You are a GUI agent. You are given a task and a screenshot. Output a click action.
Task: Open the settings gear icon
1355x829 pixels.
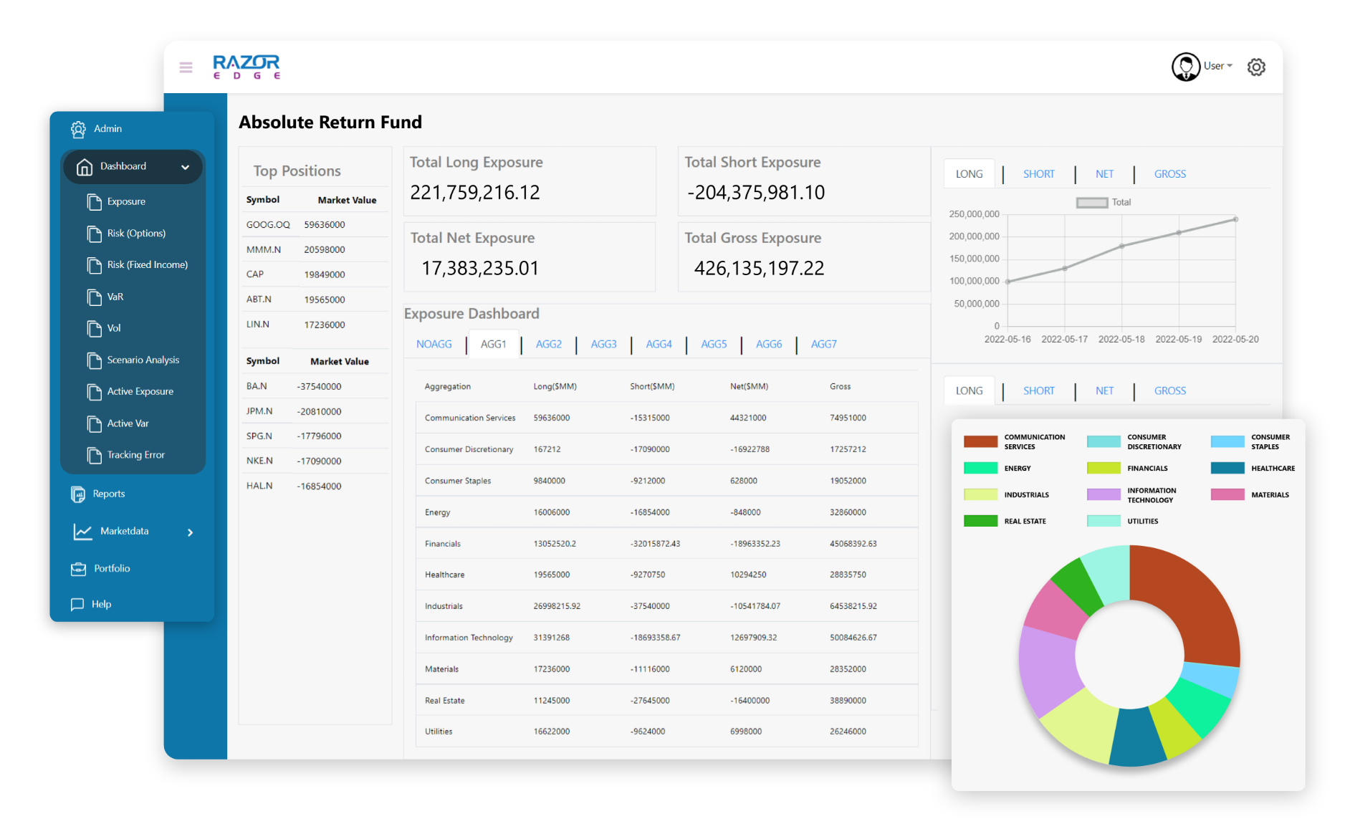pos(1256,67)
